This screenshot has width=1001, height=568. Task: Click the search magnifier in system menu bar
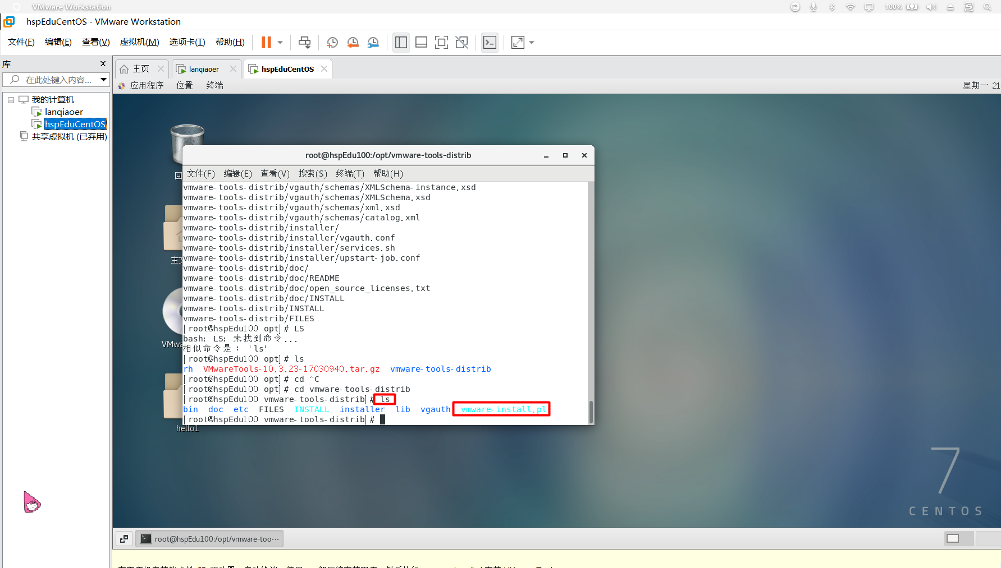[x=987, y=7]
